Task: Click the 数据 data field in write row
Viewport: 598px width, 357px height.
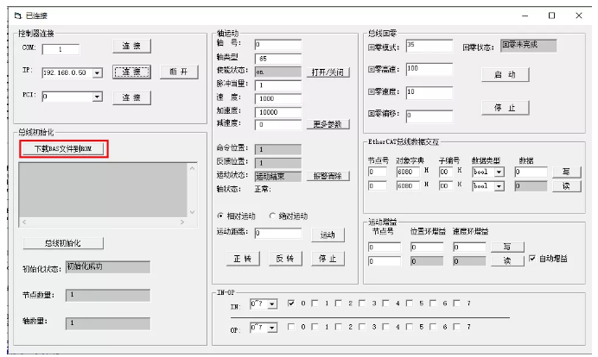Action: pyautogui.click(x=531, y=172)
